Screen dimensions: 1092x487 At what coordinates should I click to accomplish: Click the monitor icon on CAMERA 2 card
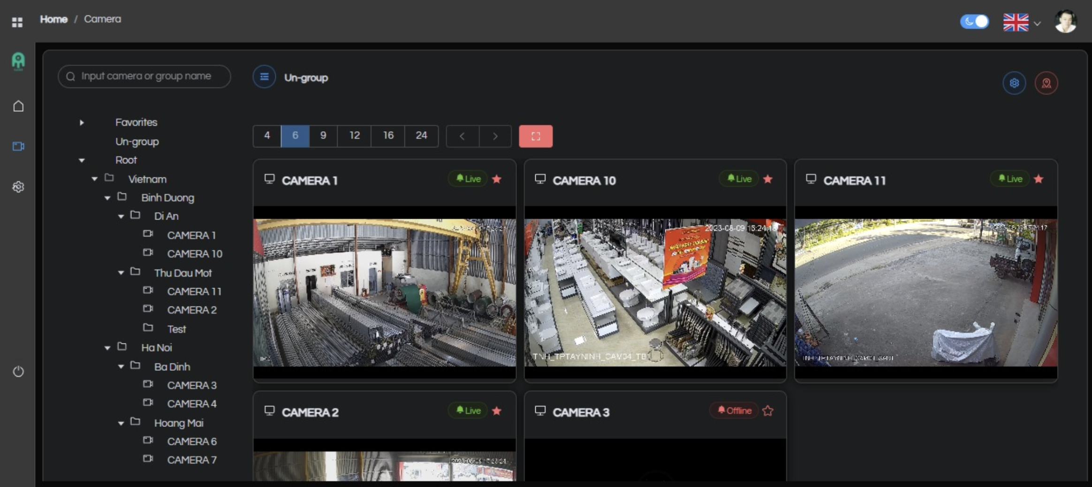270,411
